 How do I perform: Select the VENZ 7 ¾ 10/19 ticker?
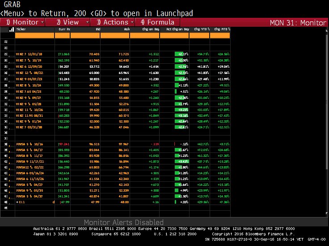tap(29, 61)
